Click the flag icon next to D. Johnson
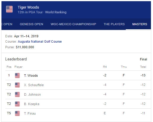The height and width of the screenshot is (122, 153). pyautogui.click(x=17, y=94)
